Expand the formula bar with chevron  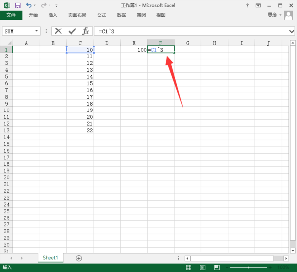click(292, 31)
